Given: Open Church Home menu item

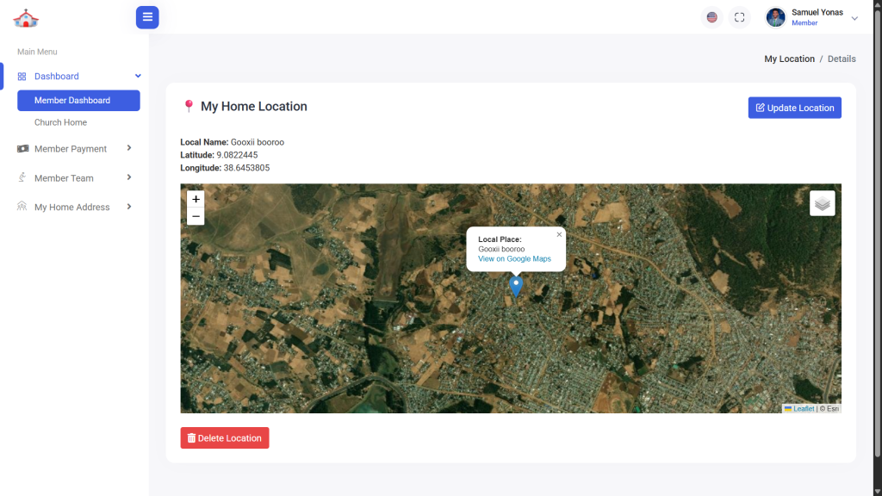Looking at the screenshot, I should pos(60,122).
